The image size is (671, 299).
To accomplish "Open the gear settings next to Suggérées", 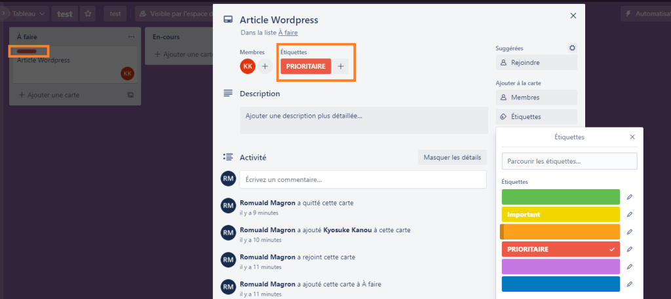I will coord(572,48).
